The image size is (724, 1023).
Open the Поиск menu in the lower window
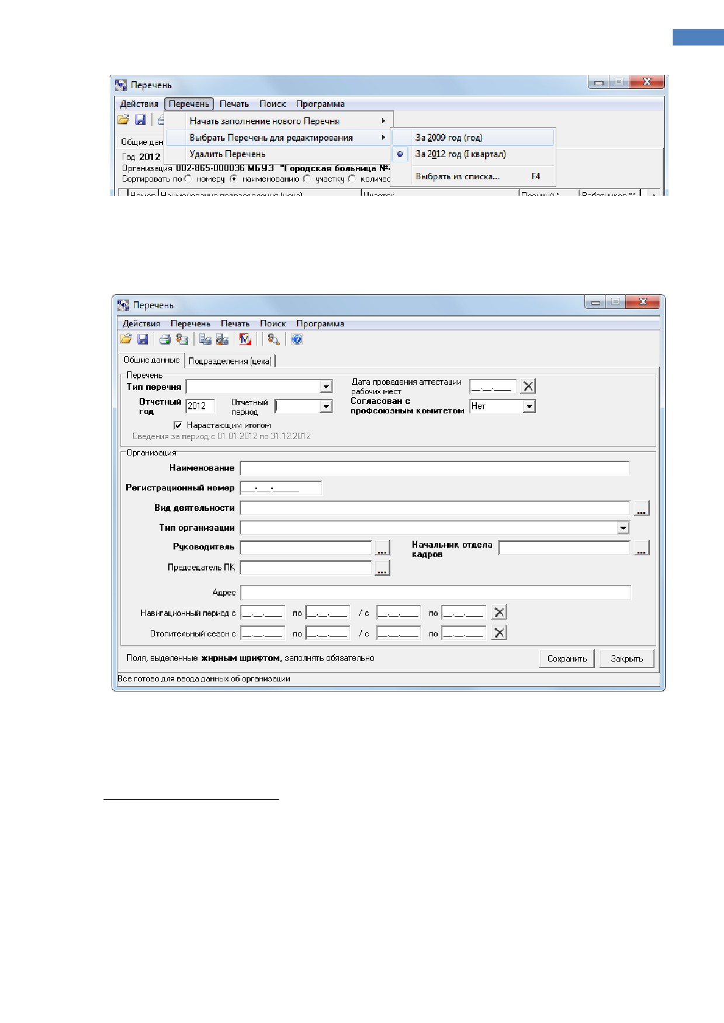pyautogui.click(x=273, y=323)
